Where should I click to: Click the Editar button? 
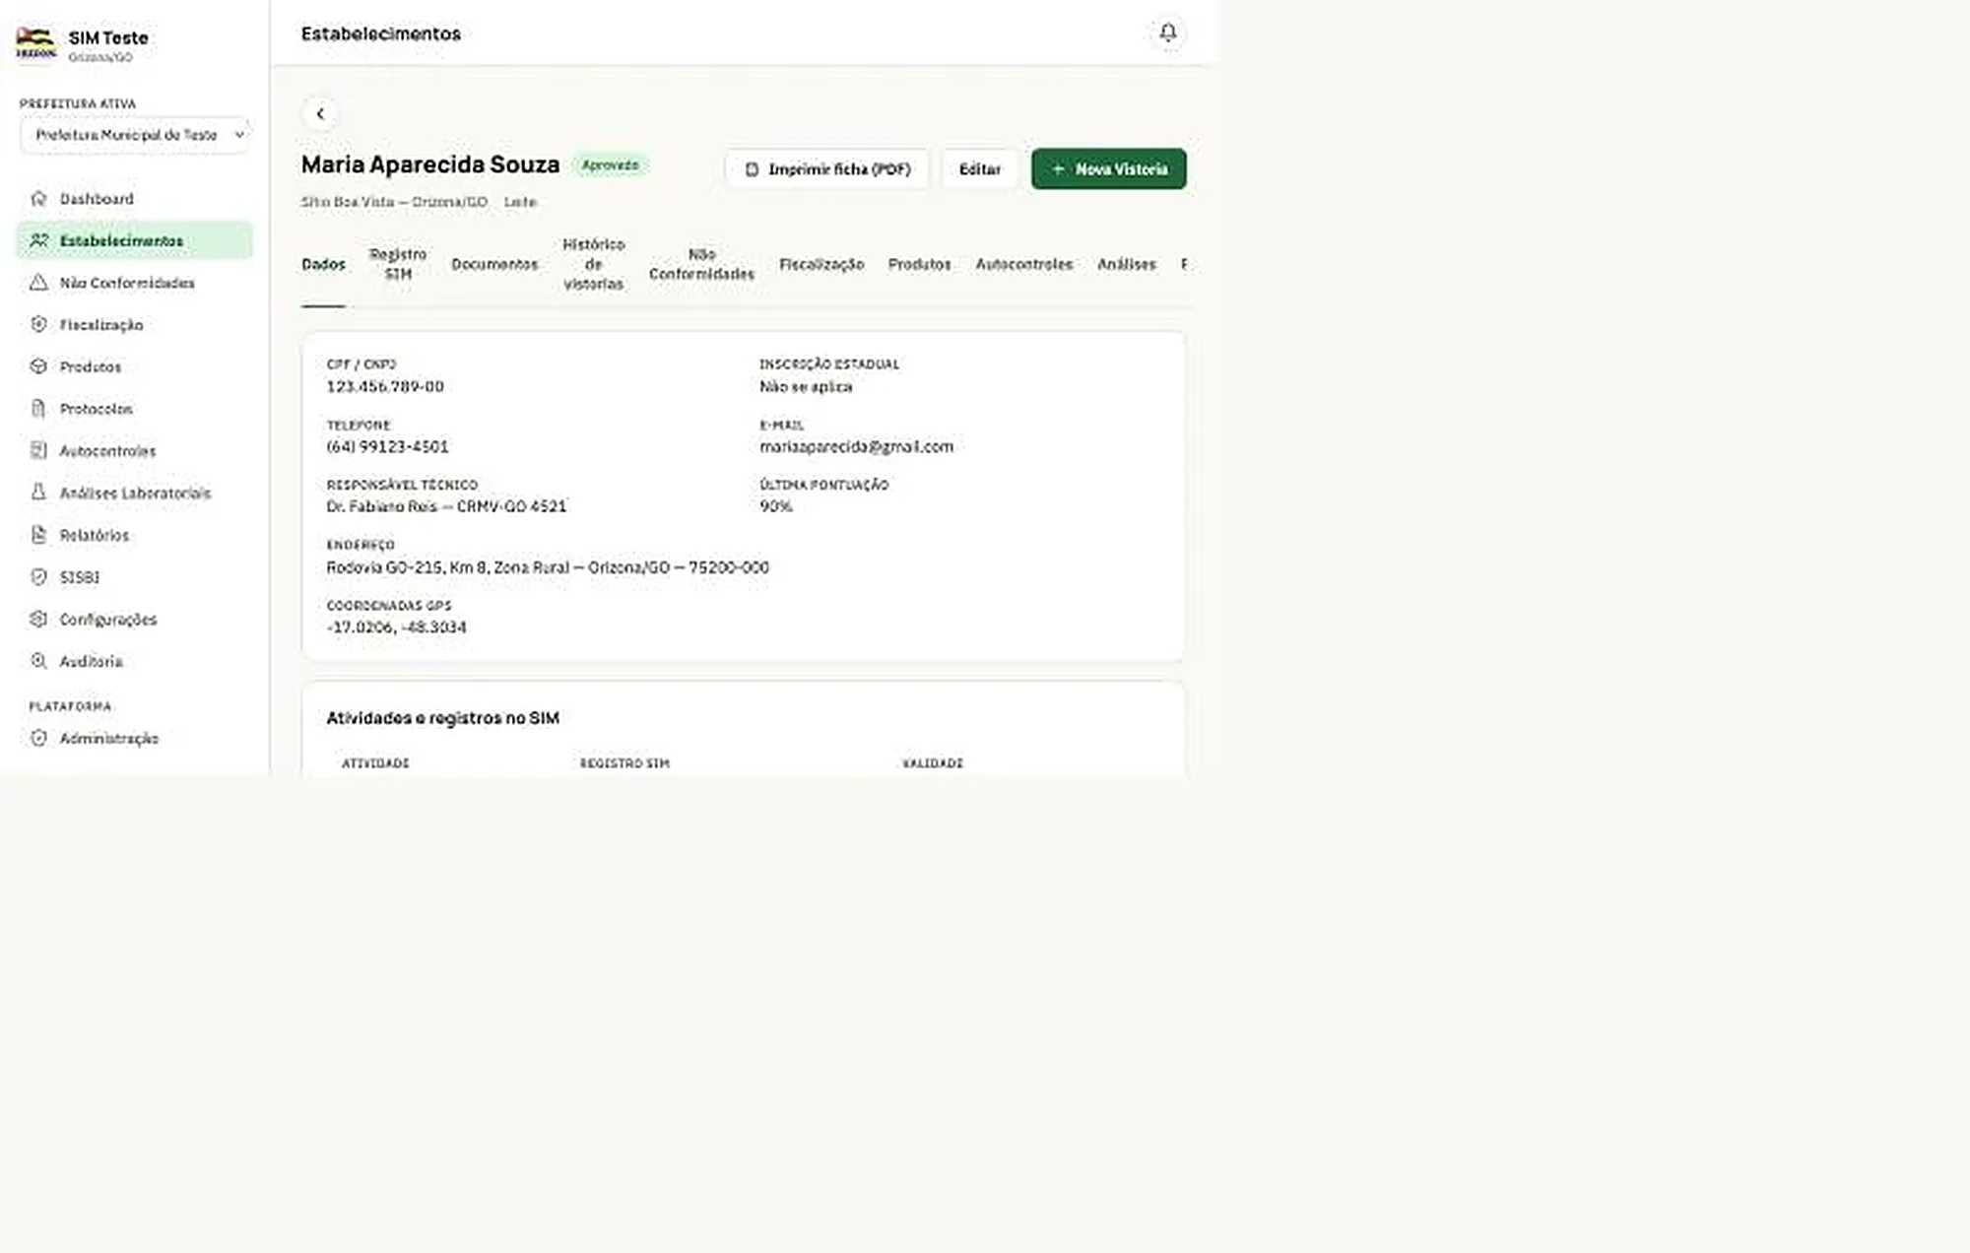[x=979, y=169]
